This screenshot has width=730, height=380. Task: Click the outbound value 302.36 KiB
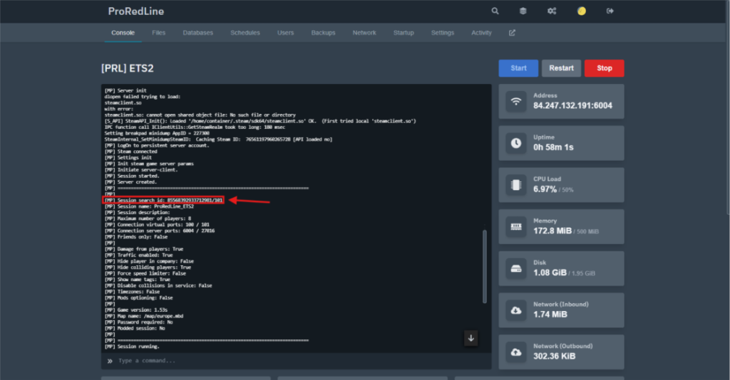[x=555, y=357]
